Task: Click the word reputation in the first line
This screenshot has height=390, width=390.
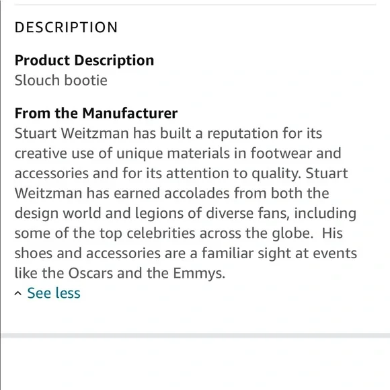Action: tap(243, 134)
